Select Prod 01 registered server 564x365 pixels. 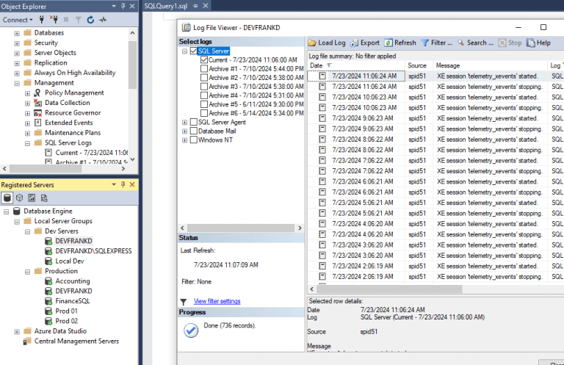pos(66,311)
